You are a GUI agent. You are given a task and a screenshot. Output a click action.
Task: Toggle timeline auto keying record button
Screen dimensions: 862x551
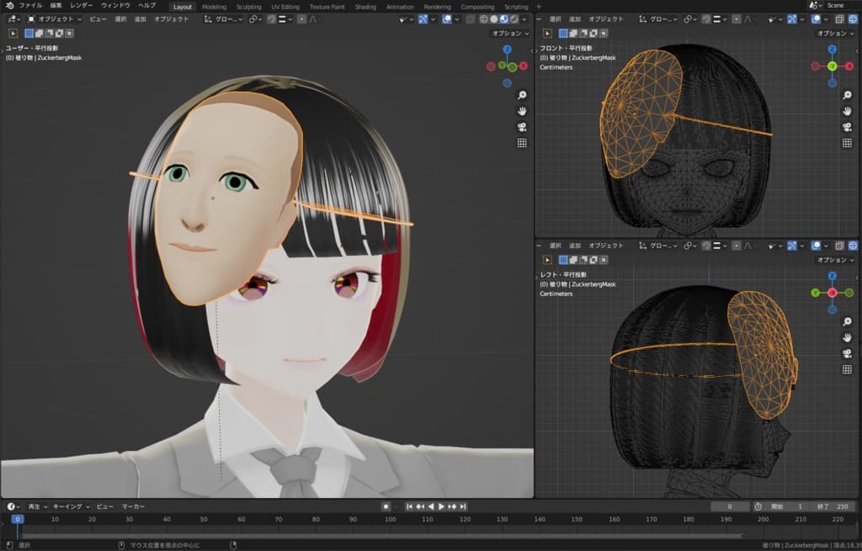click(386, 506)
